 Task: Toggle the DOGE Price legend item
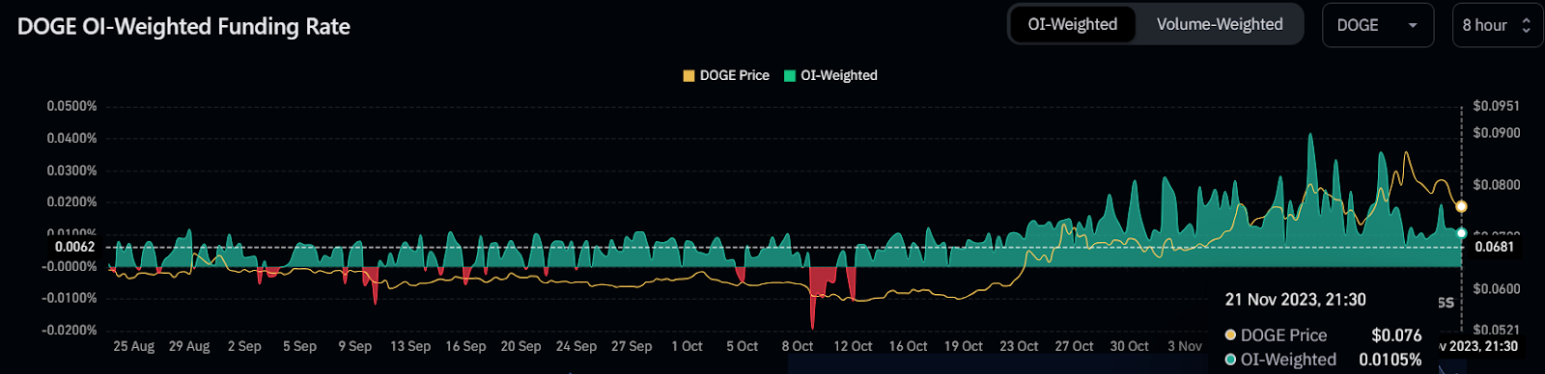[726, 75]
